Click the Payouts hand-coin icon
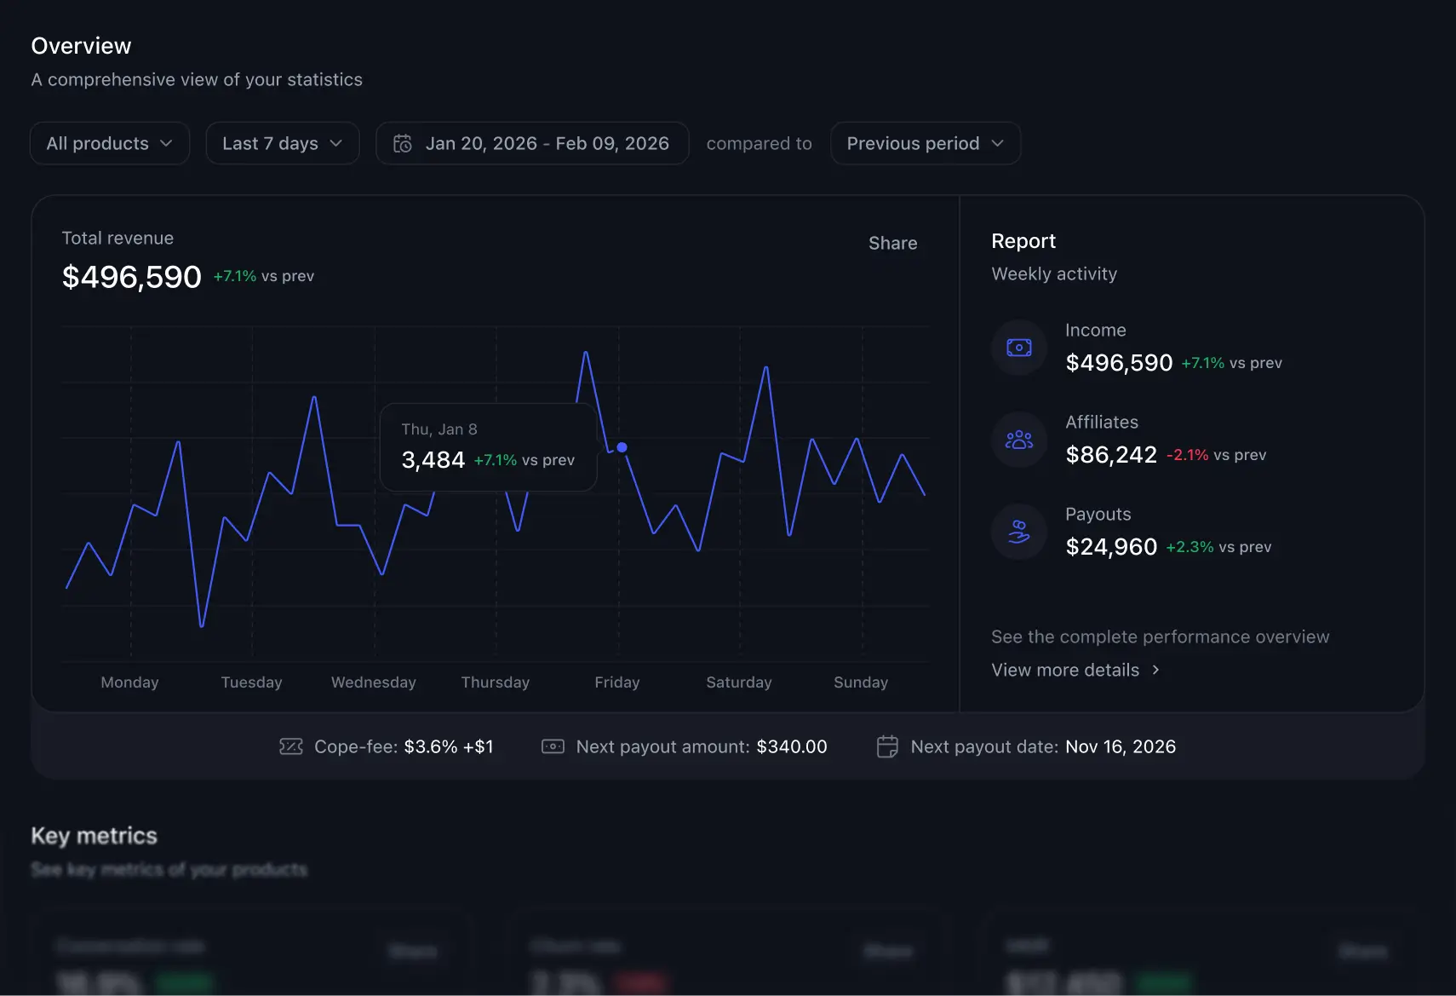This screenshot has width=1456, height=996. point(1019,532)
